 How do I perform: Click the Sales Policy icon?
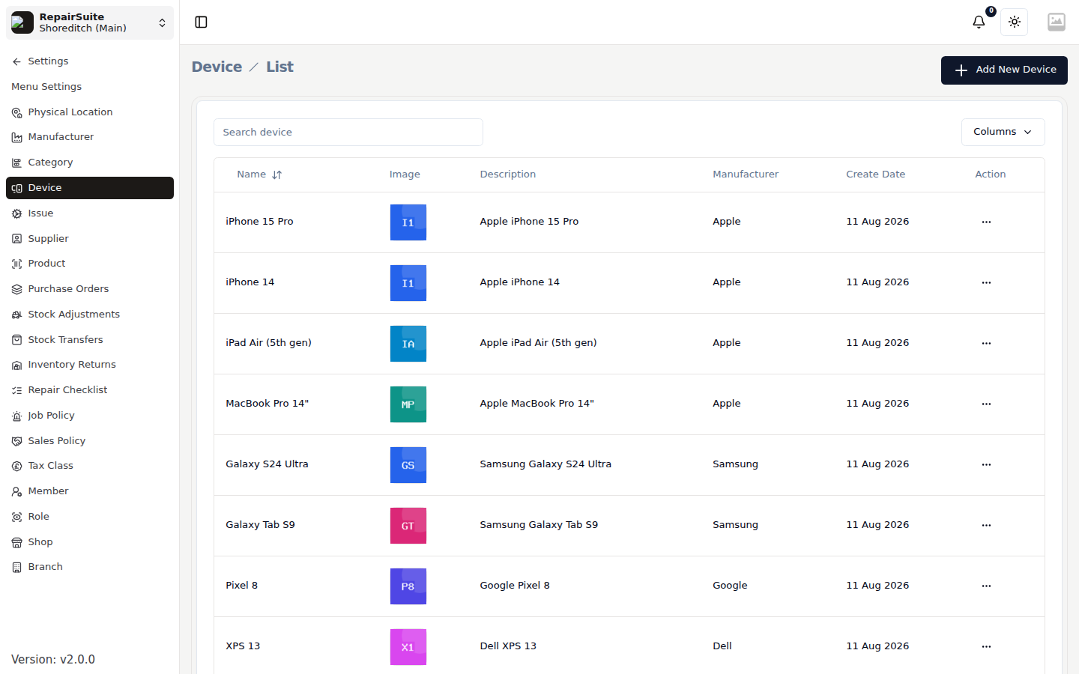tap(16, 441)
